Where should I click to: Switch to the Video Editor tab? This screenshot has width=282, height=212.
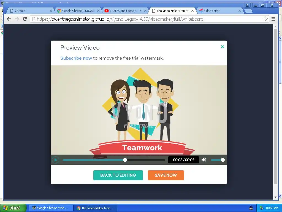coord(220,11)
